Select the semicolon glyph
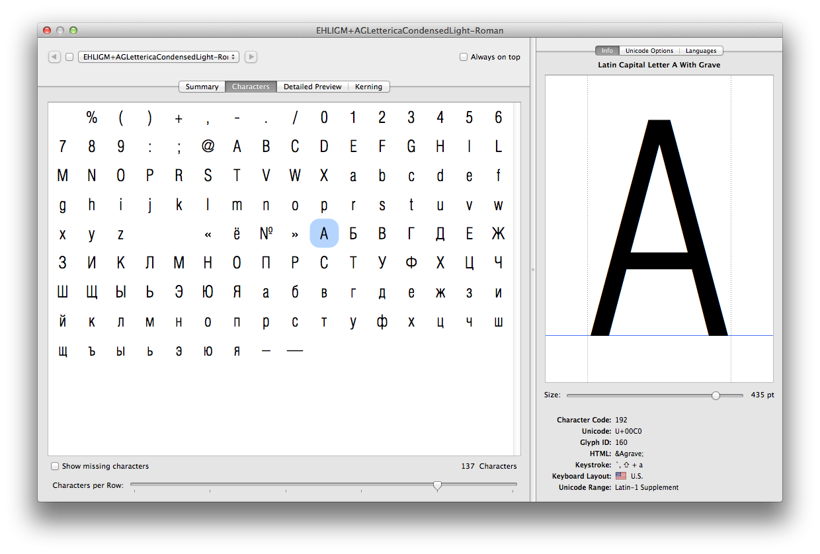The height and width of the screenshot is (554, 820). [179, 147]
